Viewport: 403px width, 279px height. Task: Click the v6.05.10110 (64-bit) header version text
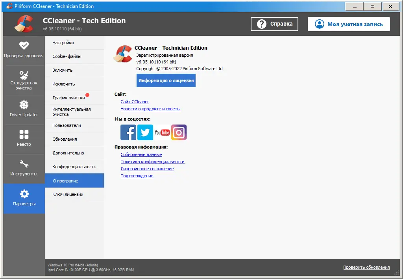[x=62, y=29]
